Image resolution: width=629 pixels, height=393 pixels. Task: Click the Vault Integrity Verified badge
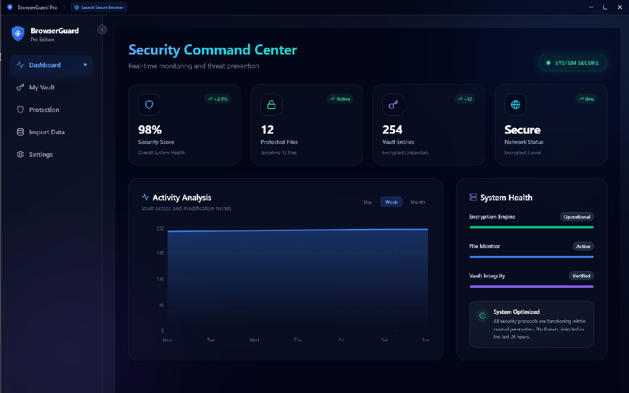coord(581,276)
